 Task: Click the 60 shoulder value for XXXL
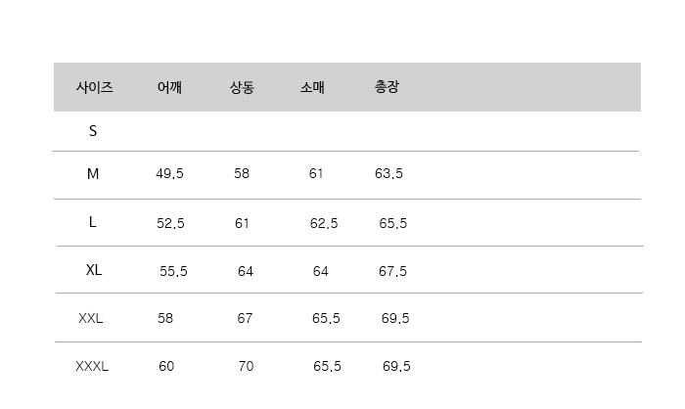pos(166,367)
